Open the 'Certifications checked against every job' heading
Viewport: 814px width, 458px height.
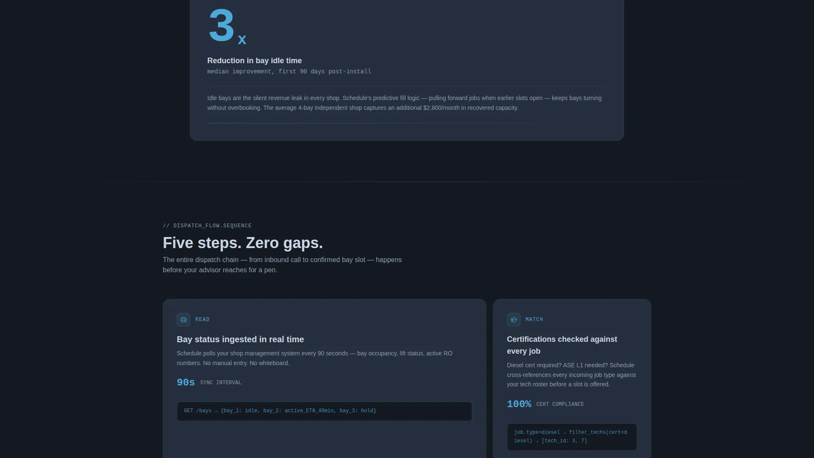(562, 345)
